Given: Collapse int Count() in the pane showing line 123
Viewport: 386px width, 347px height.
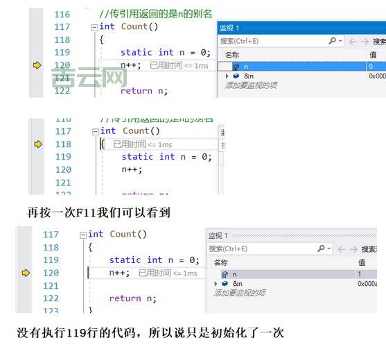Looking at the screenshot, I should coord(83,235).
